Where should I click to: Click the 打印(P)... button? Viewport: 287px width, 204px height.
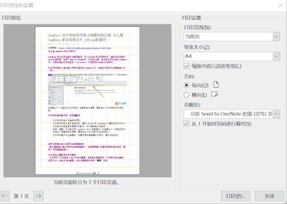(x=235, y=196)
